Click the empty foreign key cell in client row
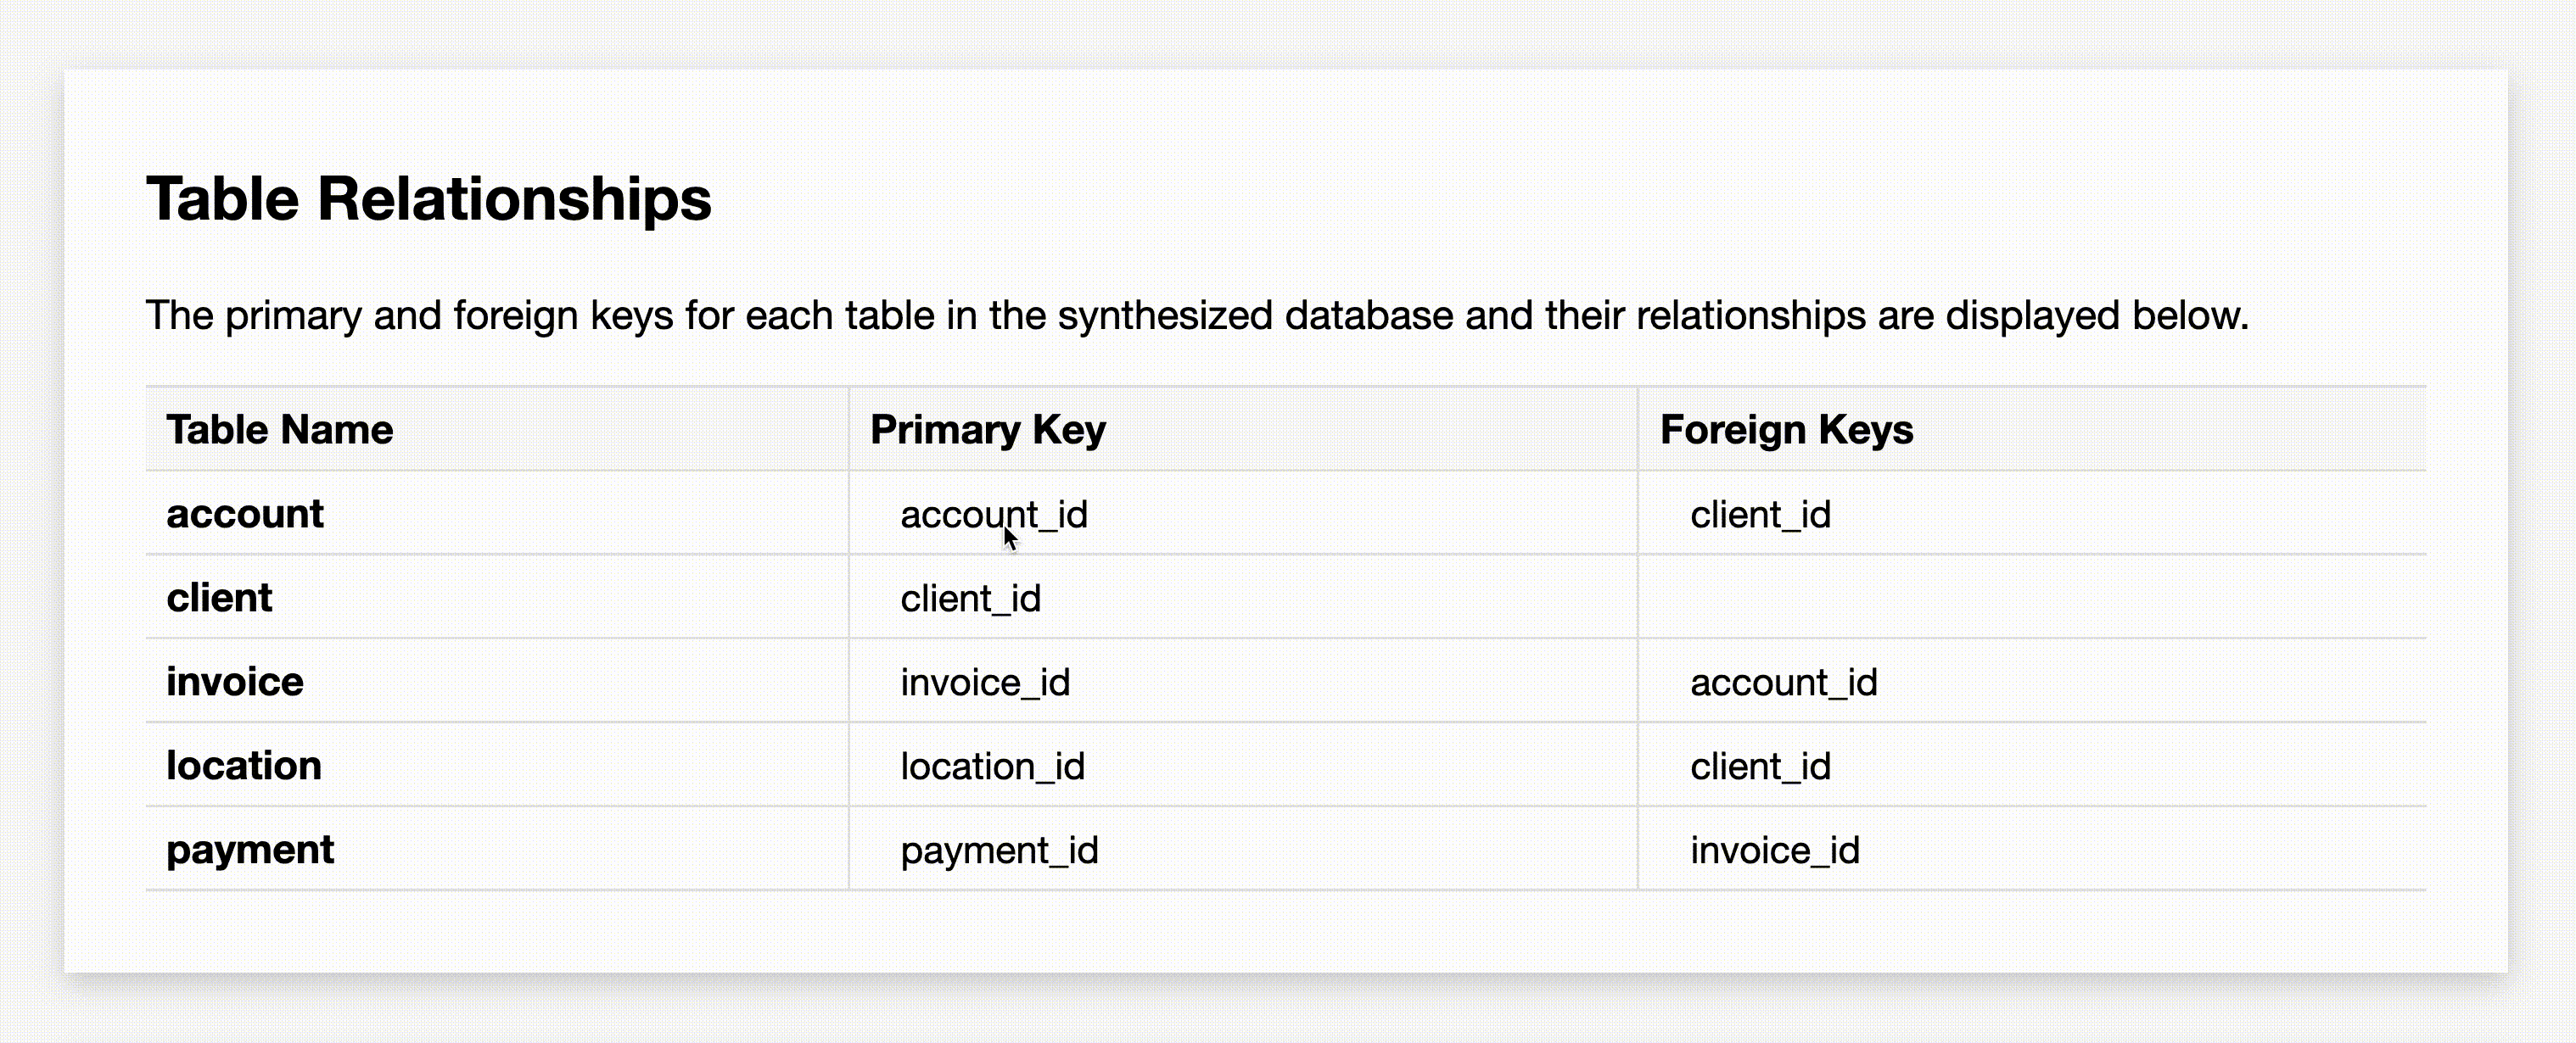Viewport: 2576px width, 1043px height. point(2030,598)
